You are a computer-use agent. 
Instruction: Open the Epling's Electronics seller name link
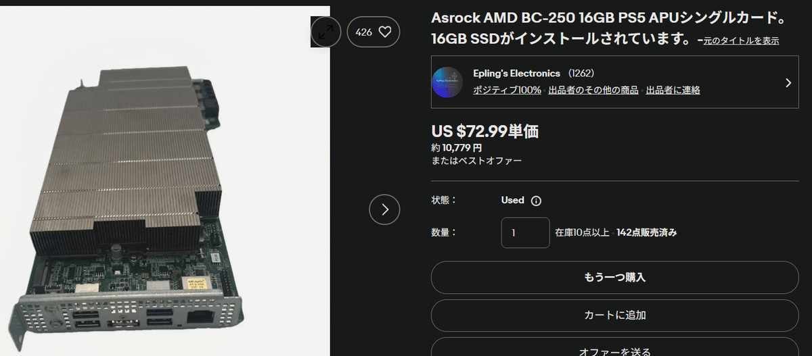coord(516,73)
